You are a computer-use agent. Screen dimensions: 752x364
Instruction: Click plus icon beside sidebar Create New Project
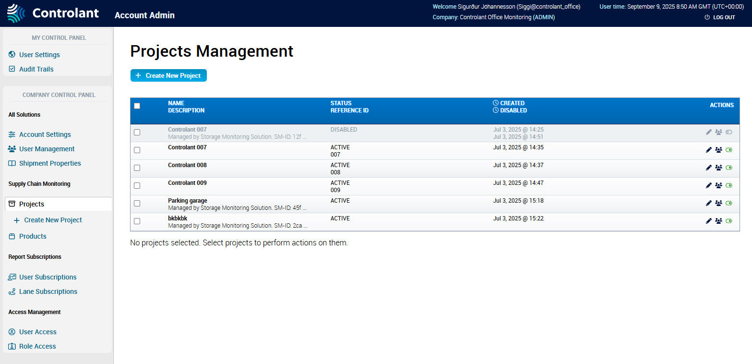pyautogui.click(x=17, y=220)
